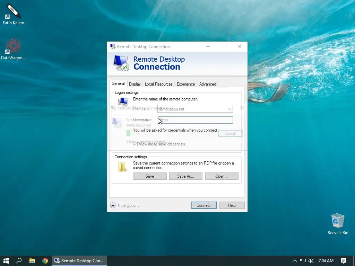Click the Save button
The height and width of the screenshot is (266, 355).
(x=150, y=176)
